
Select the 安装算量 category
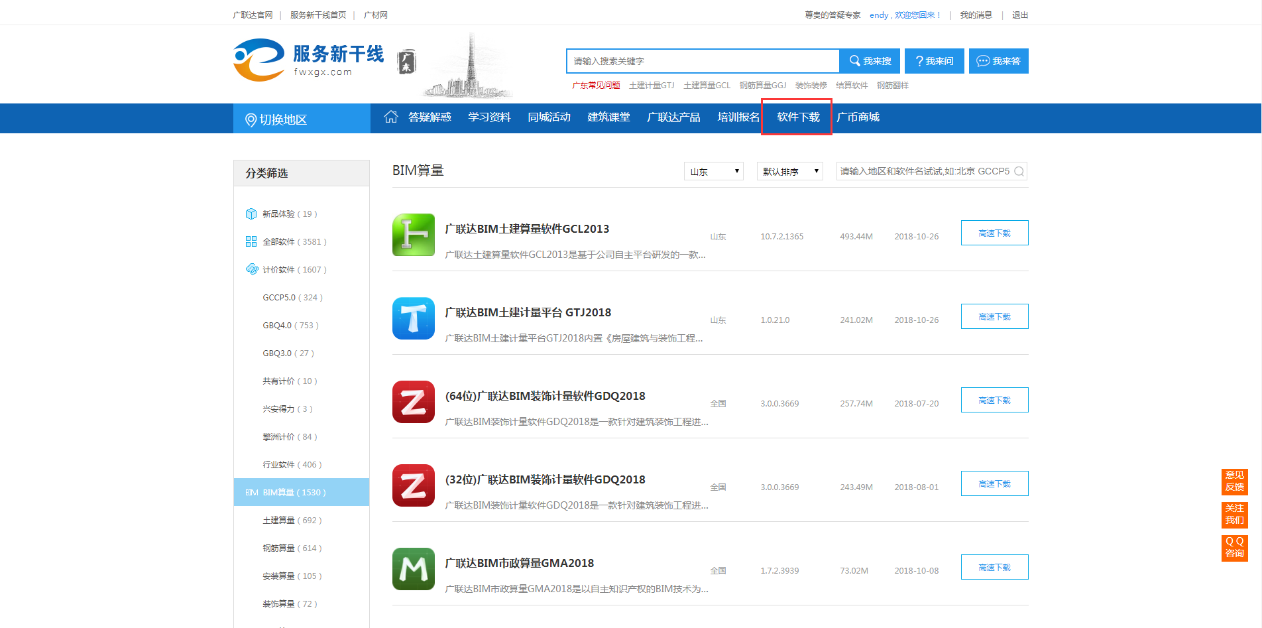click(292, 576)
